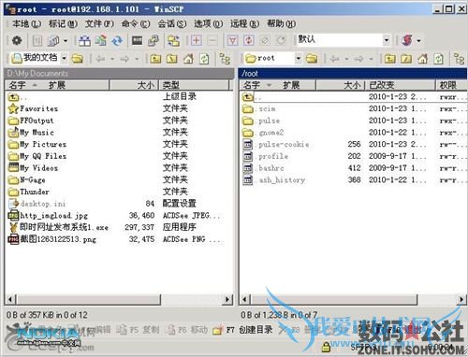The height and width of the screenshot is (357, 468).
Task: Expand remote forward history dropdown arrow
Action: click(371, 59)
